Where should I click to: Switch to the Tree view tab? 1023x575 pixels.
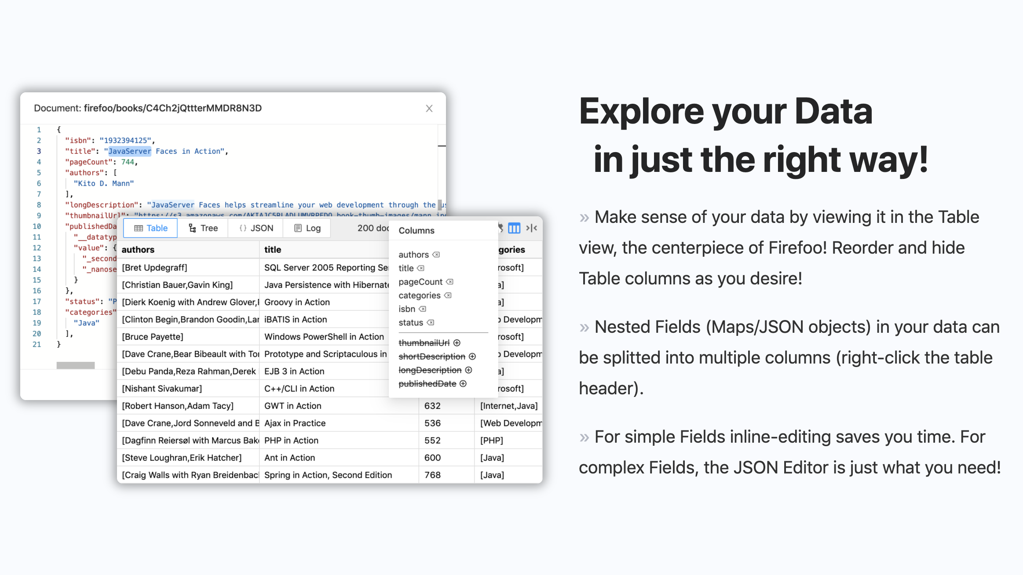(203, 228)
